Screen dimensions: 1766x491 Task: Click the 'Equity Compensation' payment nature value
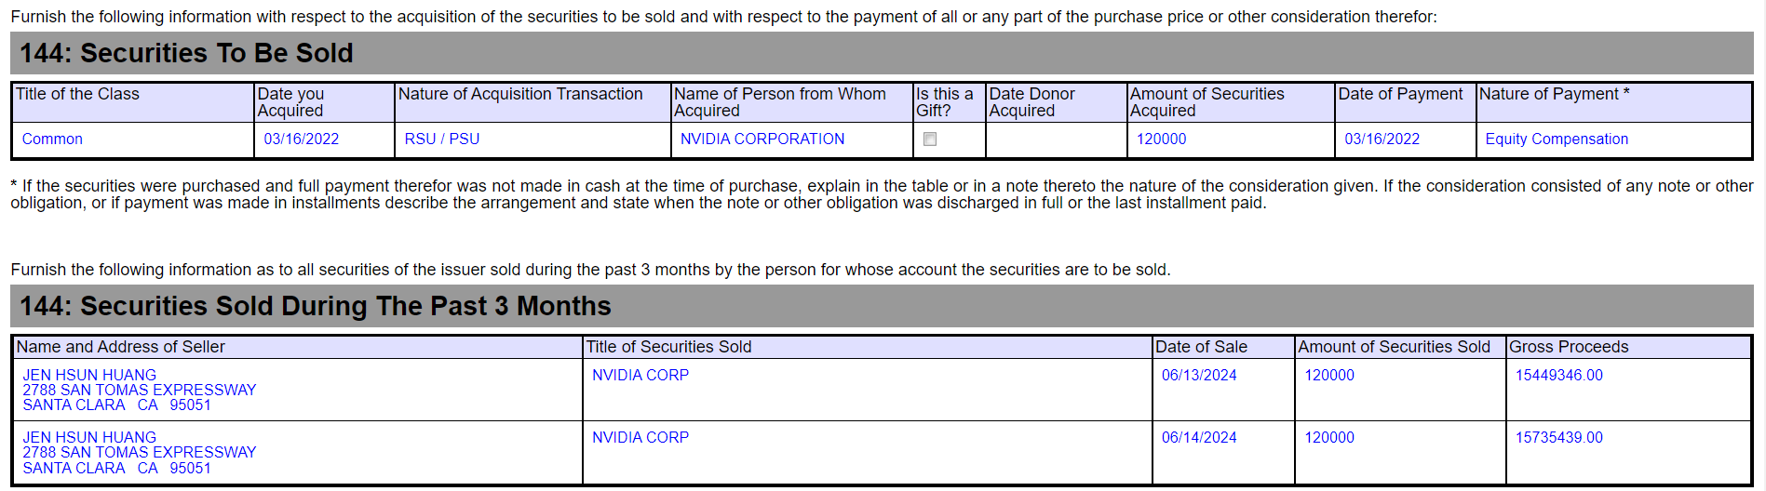(x=1557, y=139)
